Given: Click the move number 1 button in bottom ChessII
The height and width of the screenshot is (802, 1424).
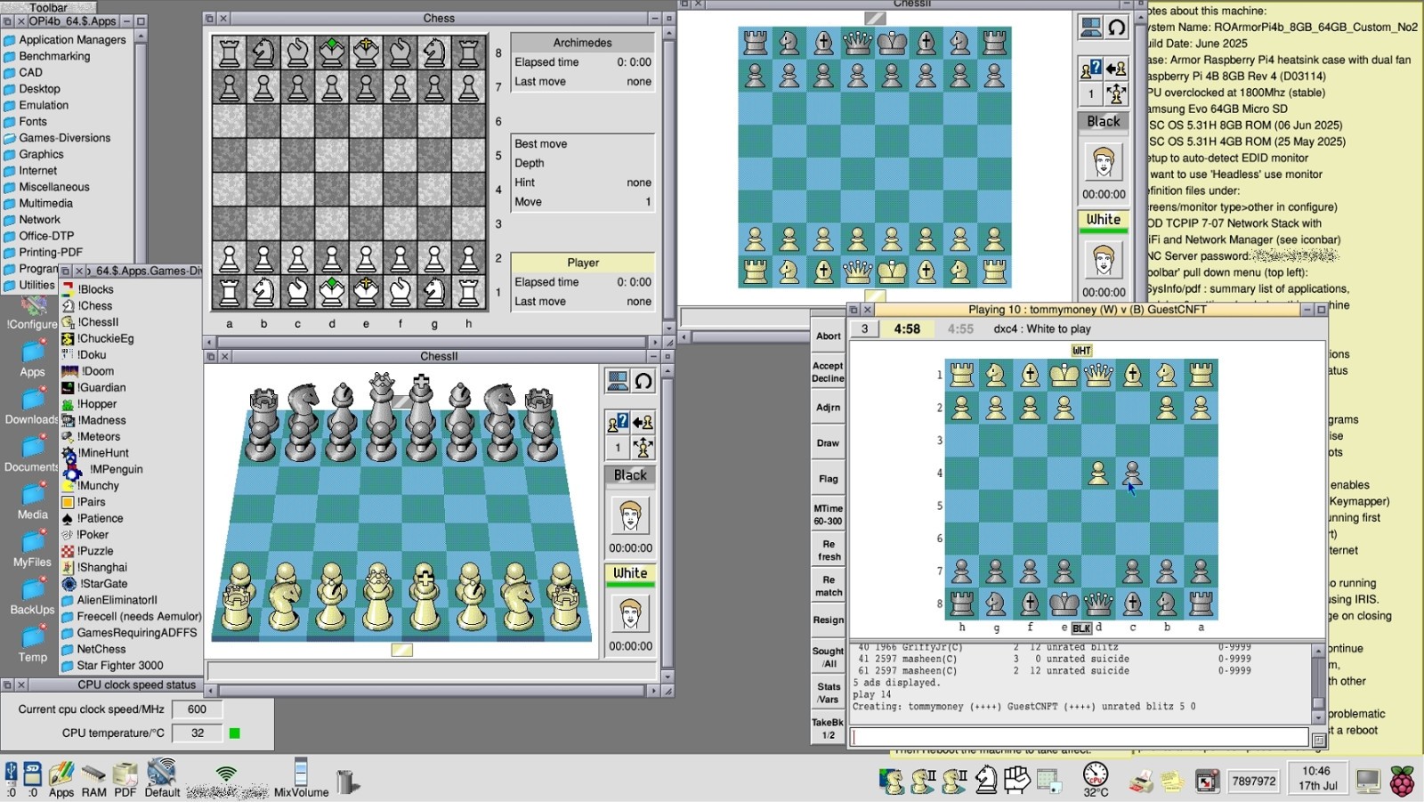Looking at the screenshot, I should [x=618, y=447].
